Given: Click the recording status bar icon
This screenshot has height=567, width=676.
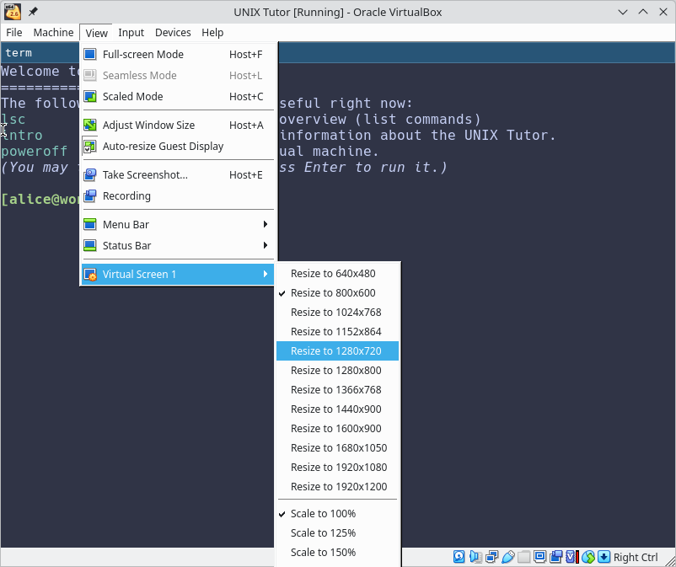Looking at the screenshot, I should [x=556, y=557].
